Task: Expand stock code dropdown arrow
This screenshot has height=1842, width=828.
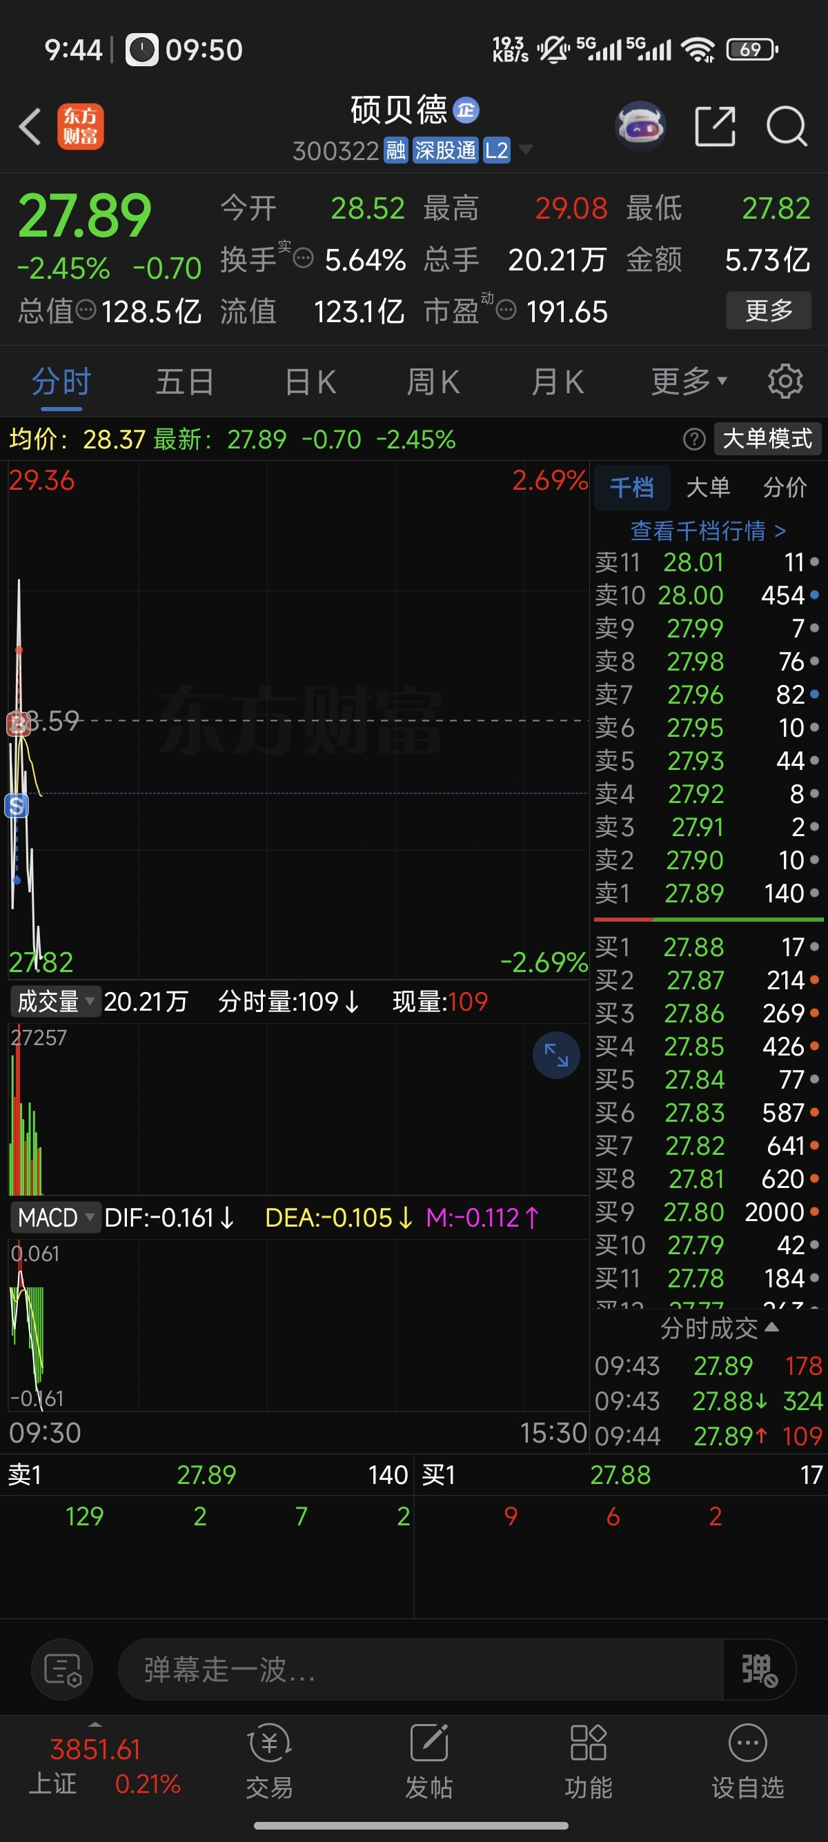Action: (x=526, y=150)
